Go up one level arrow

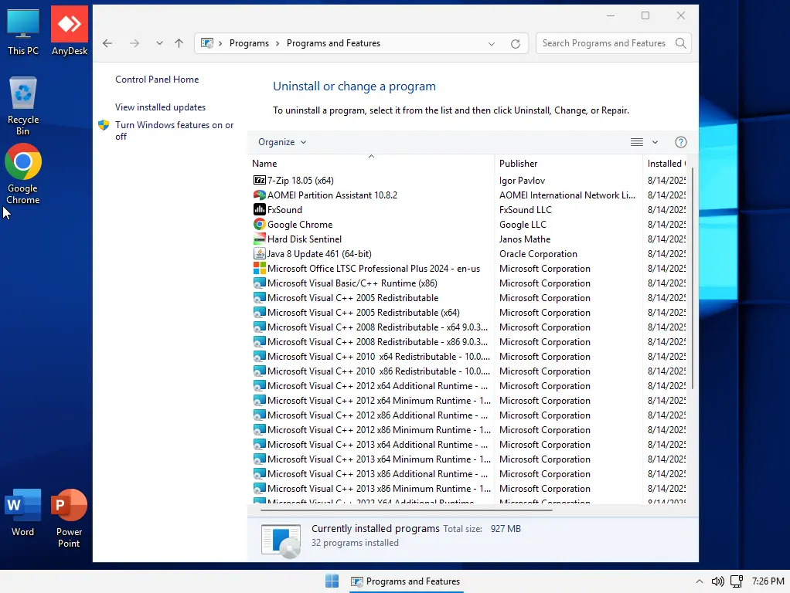pyautogui.click(x=179, y=43)
